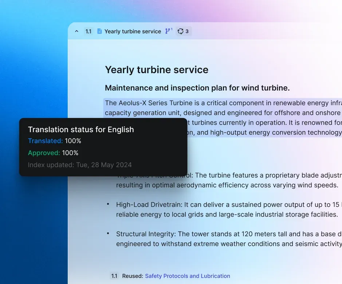
Task: Select the header title 'Yearly turbine service'
Action: [x=133, y=31]
